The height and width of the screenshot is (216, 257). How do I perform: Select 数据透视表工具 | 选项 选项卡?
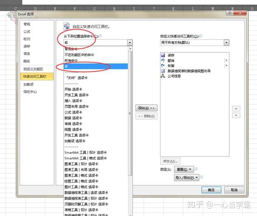(96, 192)
